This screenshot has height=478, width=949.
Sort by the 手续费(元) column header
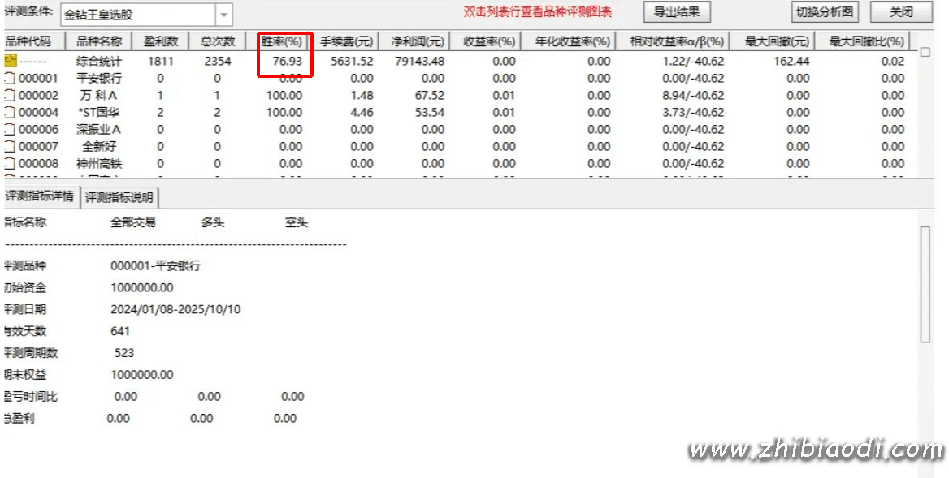coord(347,41)
